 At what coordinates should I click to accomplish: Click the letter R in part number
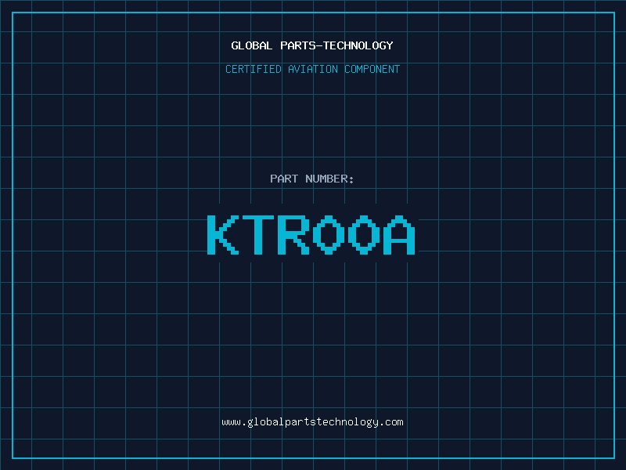click(293, 235)
